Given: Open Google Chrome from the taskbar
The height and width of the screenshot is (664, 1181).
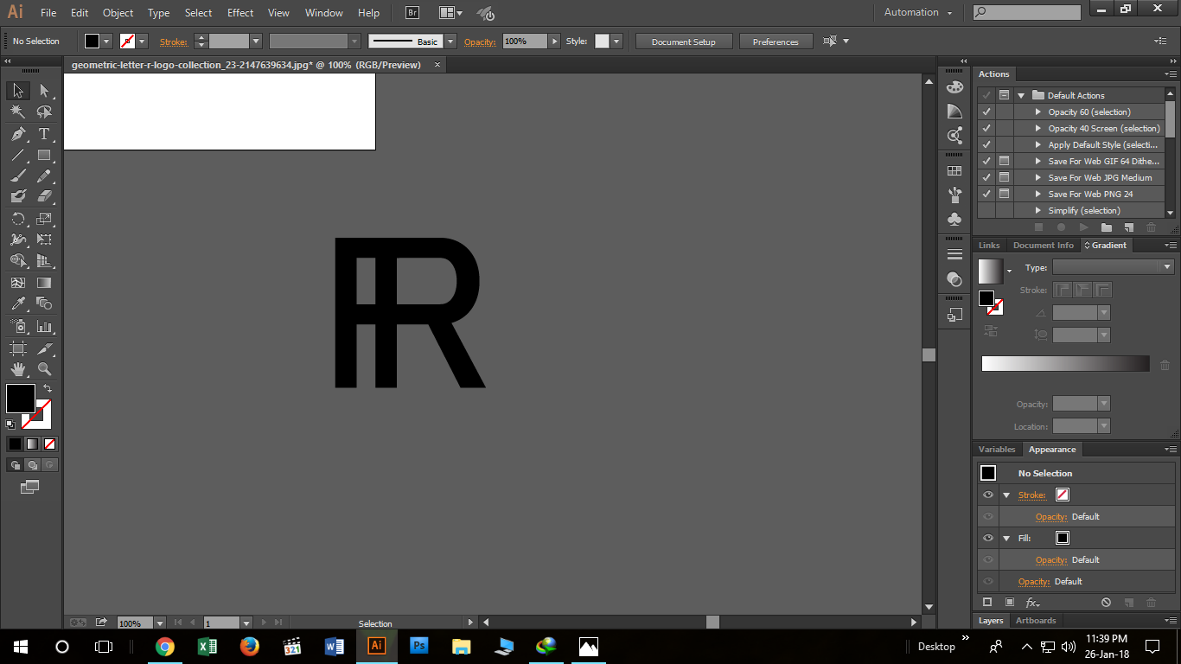Looking at the screenshot, I should click(165, 647).
